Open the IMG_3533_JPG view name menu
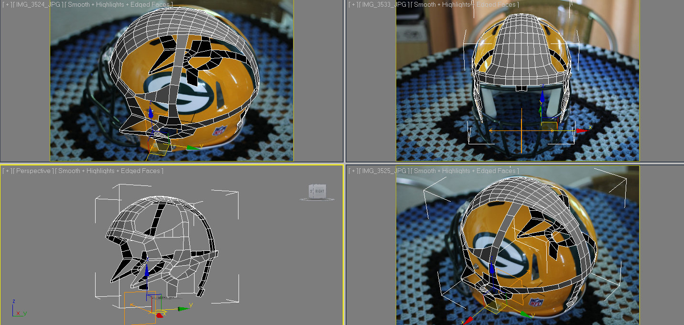The image size is (684, 325). tap(384, 4)
